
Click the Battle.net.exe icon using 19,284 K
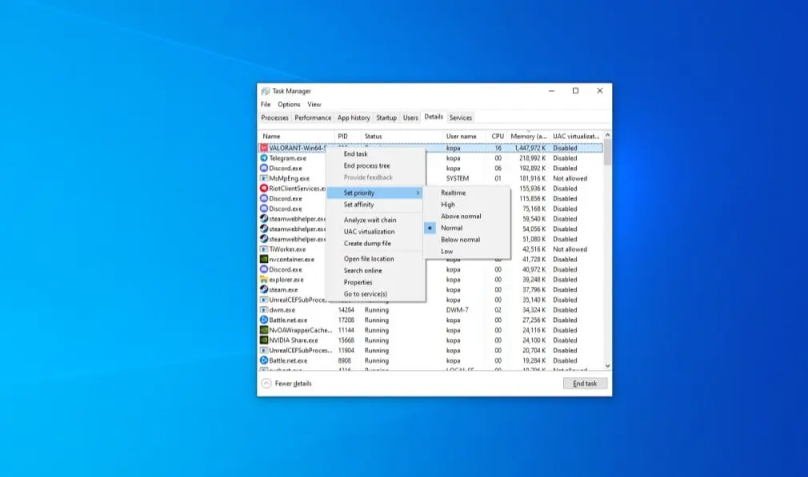[264, 360]
